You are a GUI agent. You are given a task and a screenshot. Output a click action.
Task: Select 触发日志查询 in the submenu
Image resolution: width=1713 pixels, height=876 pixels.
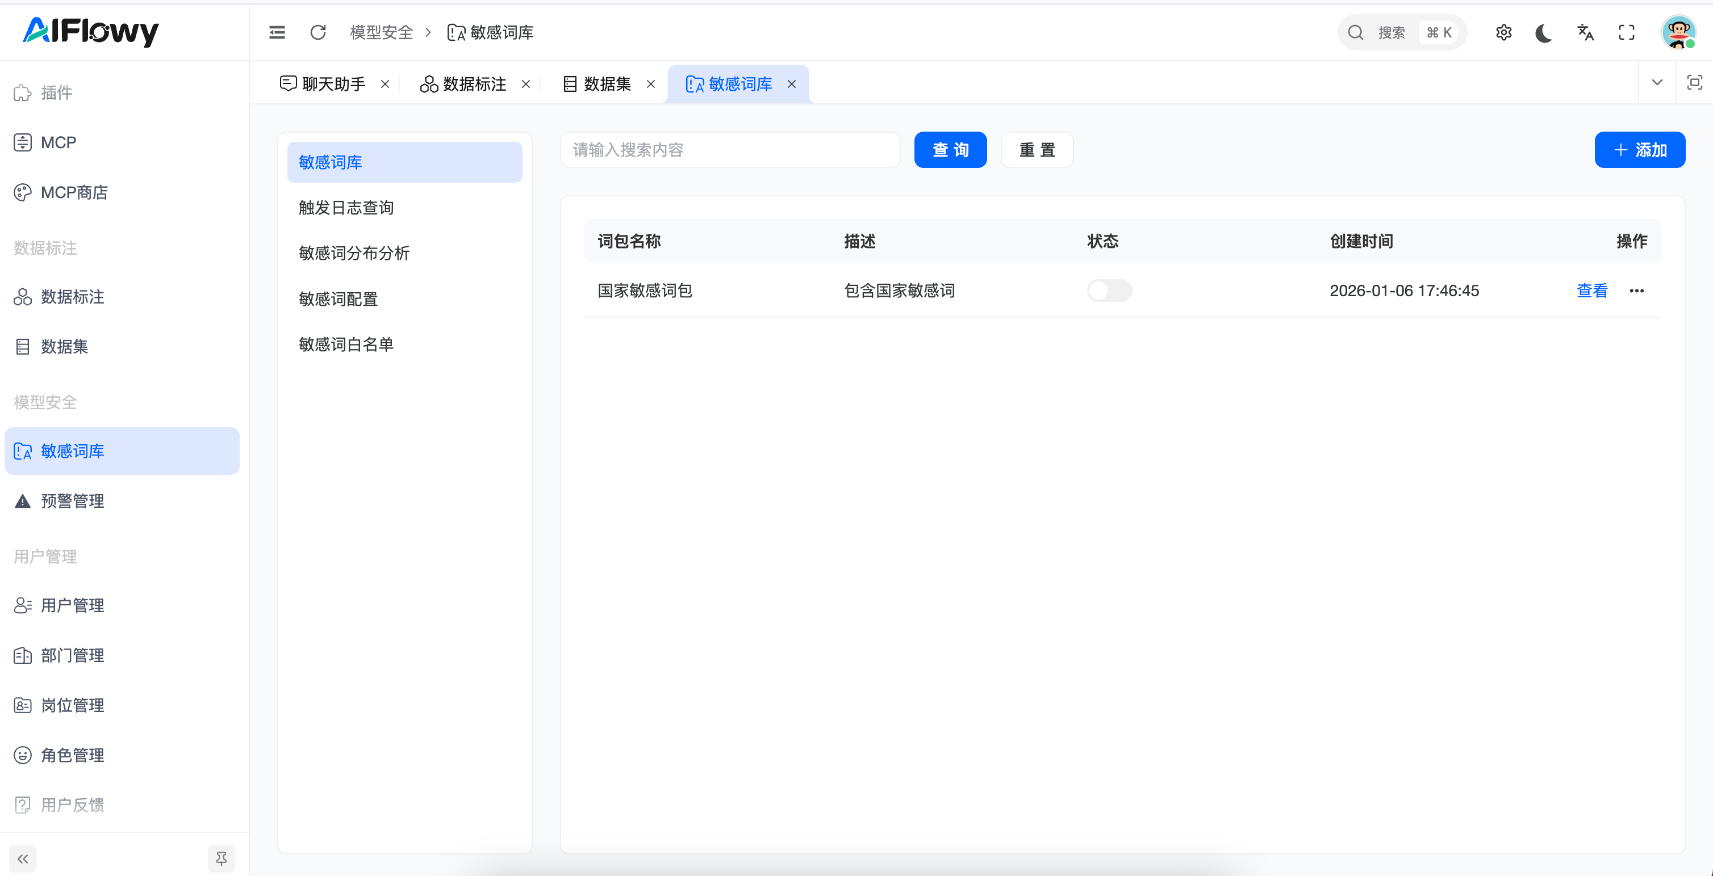pyautogui.click(x=346, y=208)
